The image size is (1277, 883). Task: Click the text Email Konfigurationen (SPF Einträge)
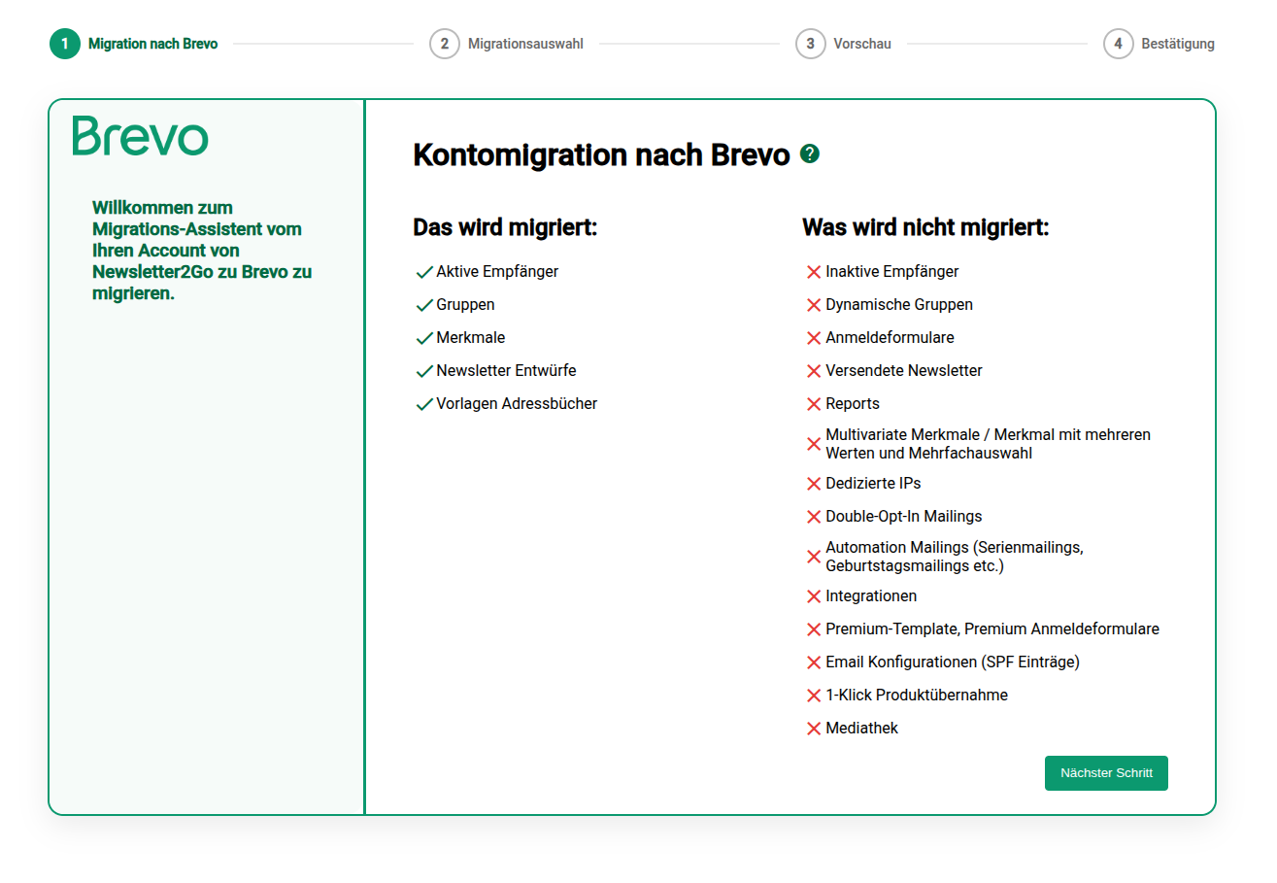click(953, 662)
